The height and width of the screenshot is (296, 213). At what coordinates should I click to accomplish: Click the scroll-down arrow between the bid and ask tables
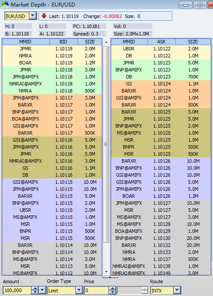point(106,272)
